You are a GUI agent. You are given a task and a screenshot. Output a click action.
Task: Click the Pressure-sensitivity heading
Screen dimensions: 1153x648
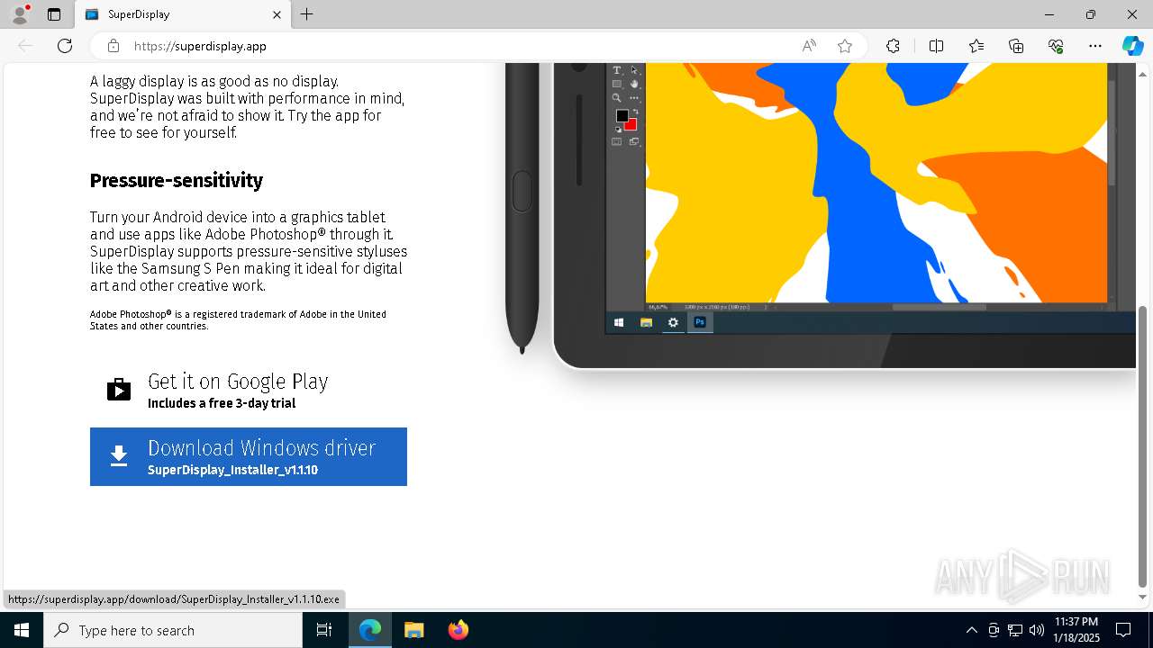point(177,180)
